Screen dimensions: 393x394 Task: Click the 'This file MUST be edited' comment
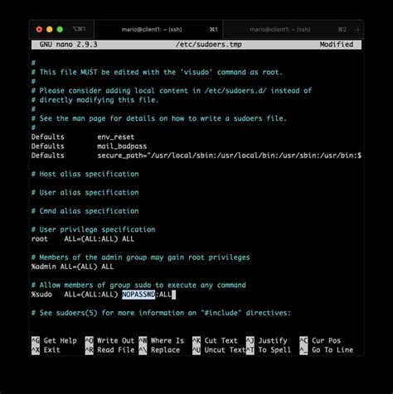click(157, 72)
